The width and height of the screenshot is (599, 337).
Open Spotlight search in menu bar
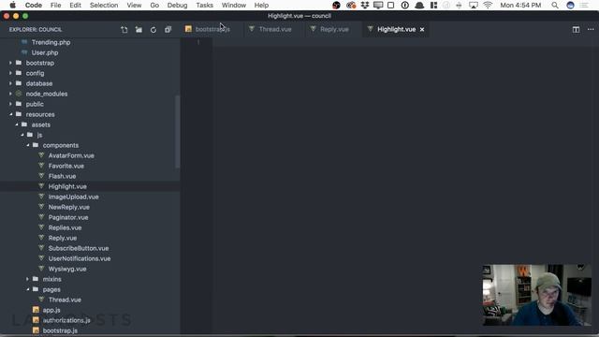click(555, 6)
